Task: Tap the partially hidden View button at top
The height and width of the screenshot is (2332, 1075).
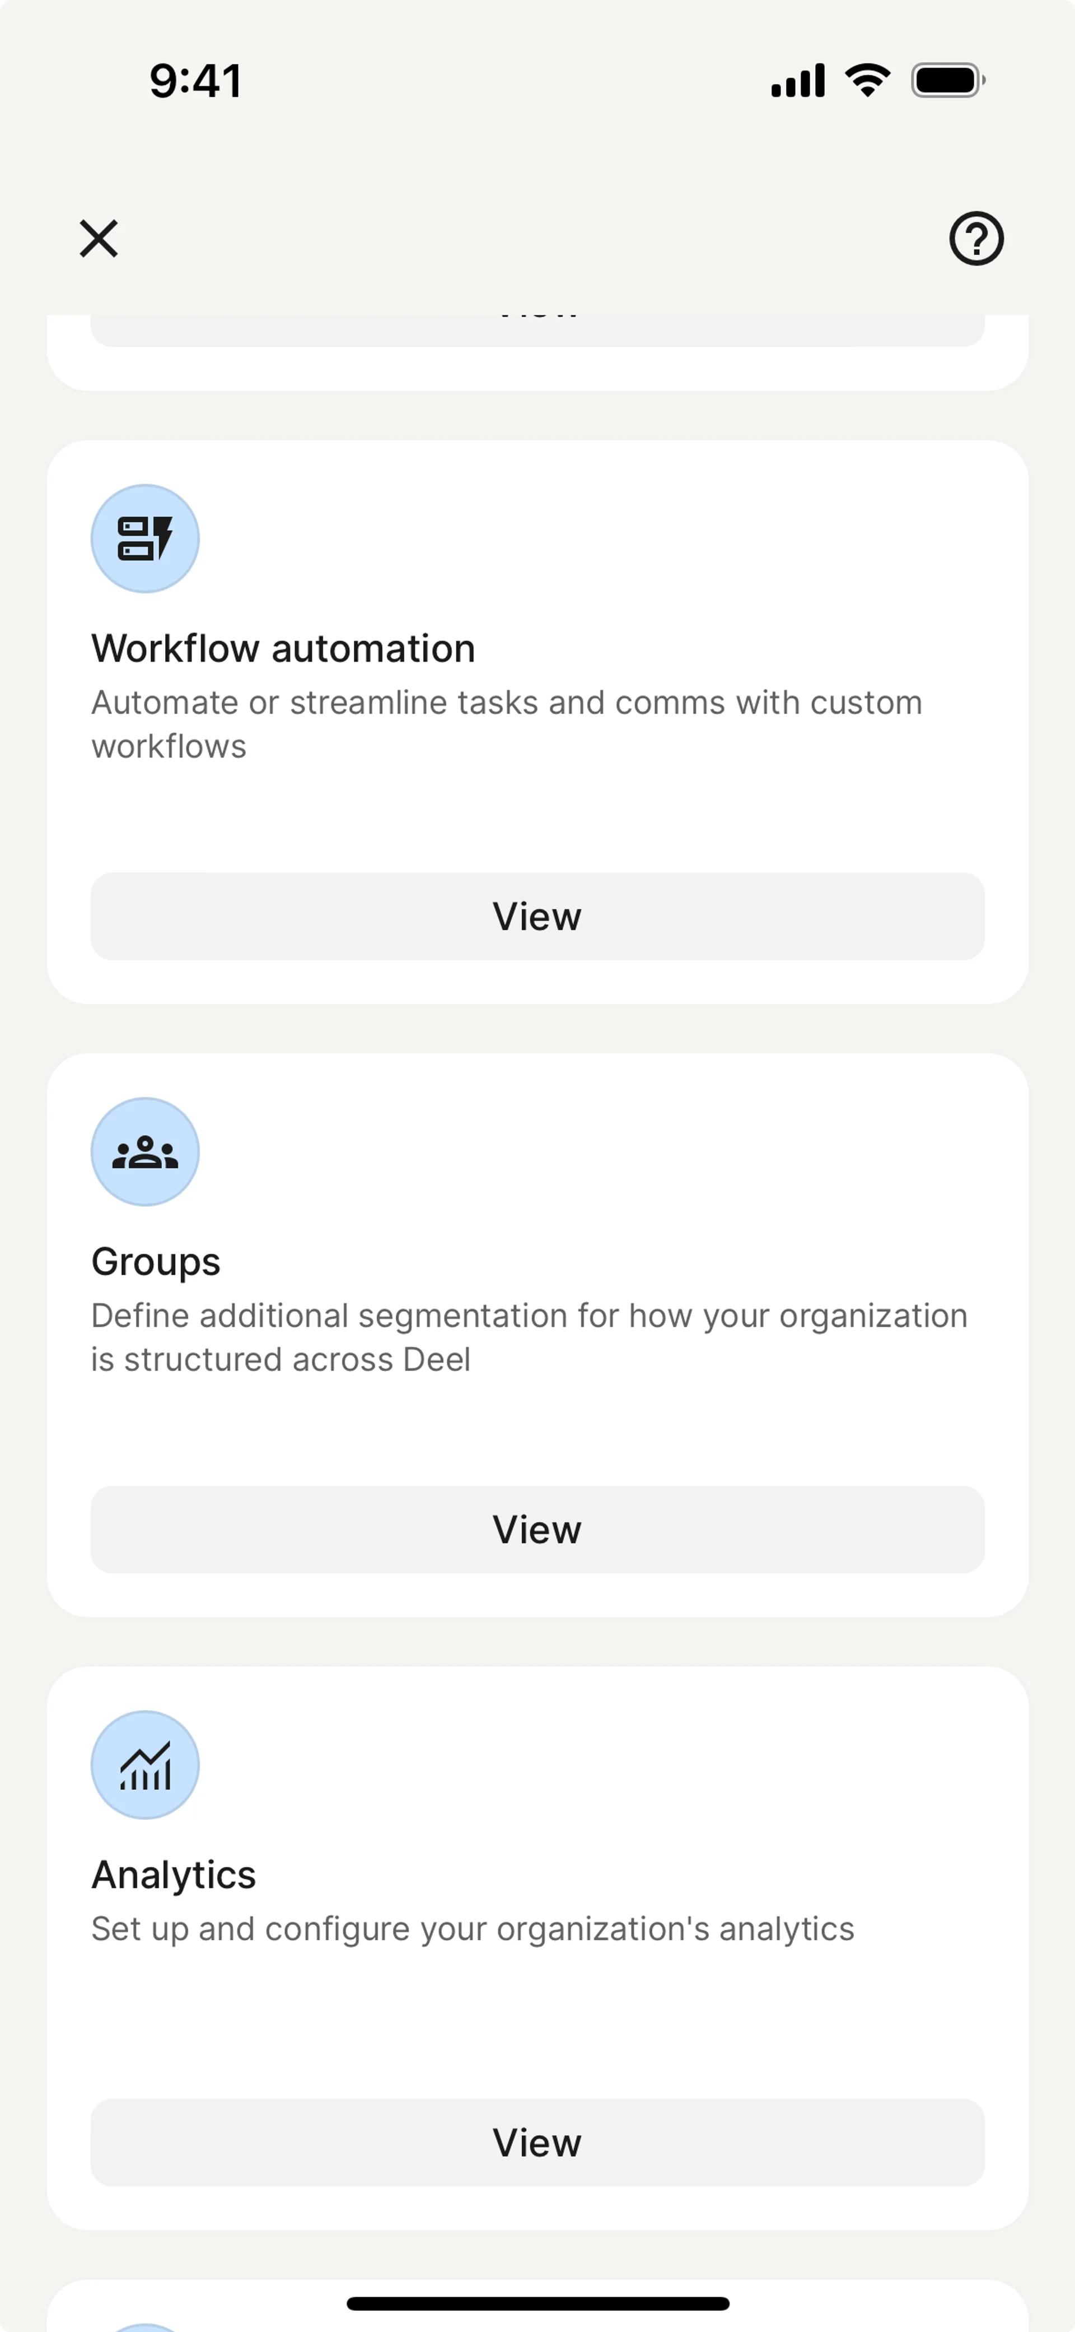Action: (x=537, y=329)
